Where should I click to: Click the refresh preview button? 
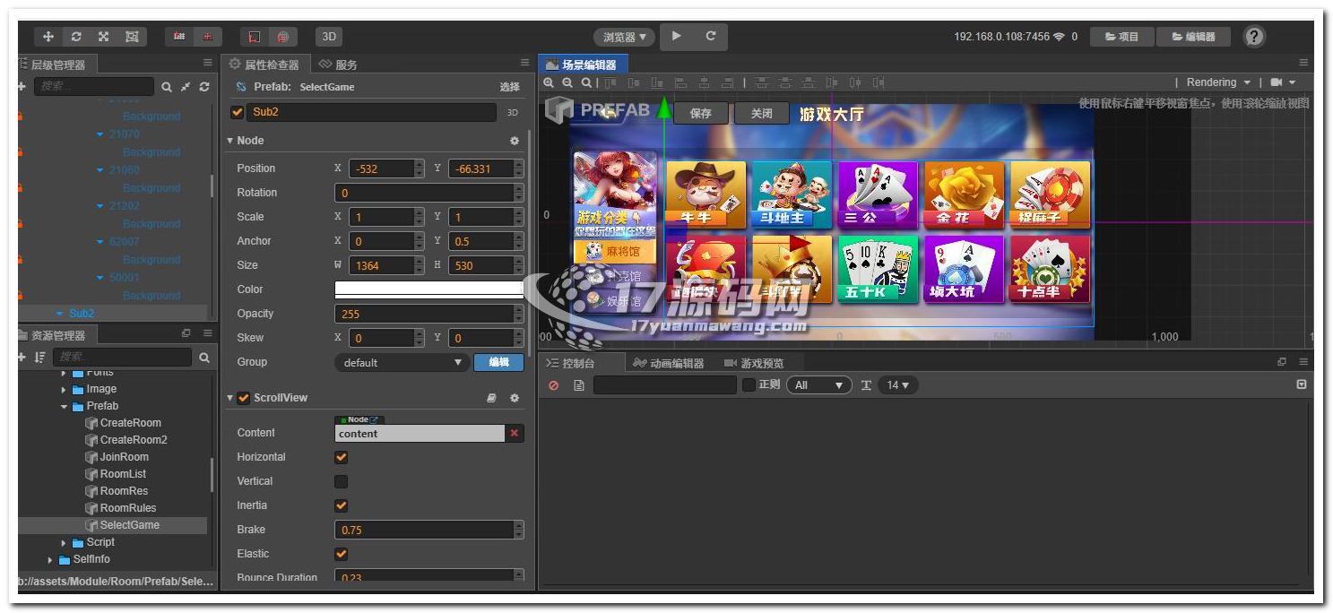711,37
